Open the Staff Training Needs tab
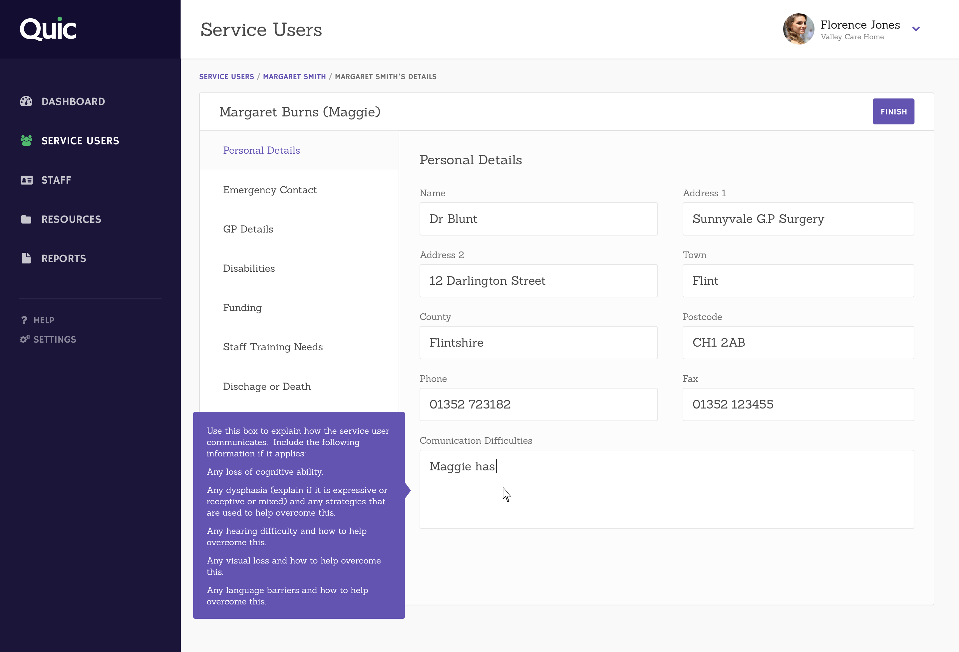The width and height of the screenshot is (959, 652). point(299,347)
